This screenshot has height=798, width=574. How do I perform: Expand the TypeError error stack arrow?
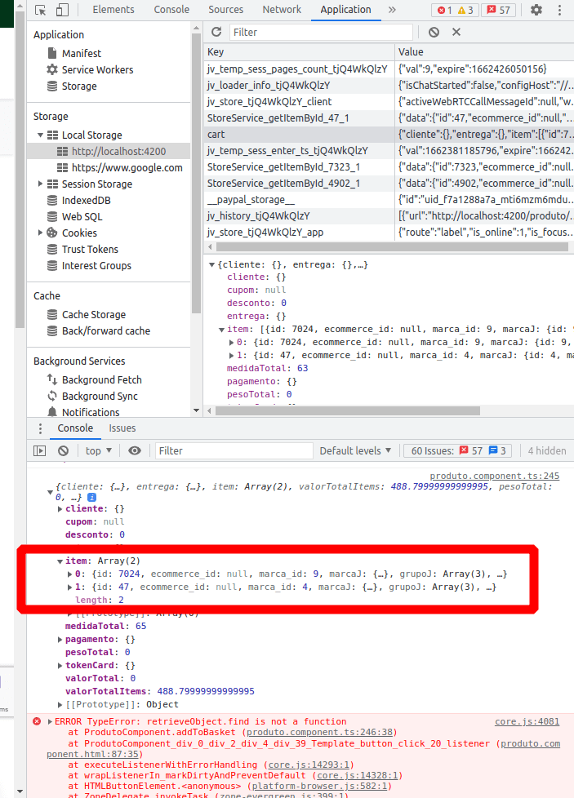point(50,721)
